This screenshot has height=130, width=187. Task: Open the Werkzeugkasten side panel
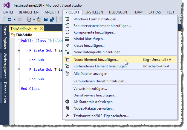(x=5, y=66)
